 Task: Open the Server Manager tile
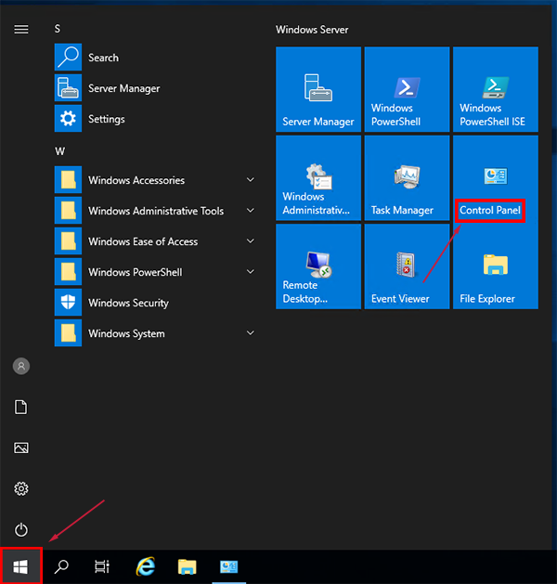[318, 89]
